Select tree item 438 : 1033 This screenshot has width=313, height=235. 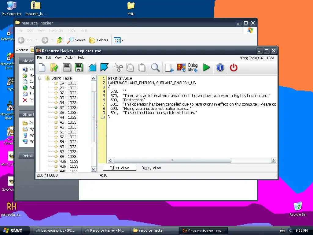(x=69, y=162)
